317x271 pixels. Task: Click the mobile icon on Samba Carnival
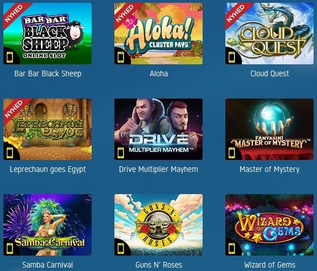click(10, 249)
